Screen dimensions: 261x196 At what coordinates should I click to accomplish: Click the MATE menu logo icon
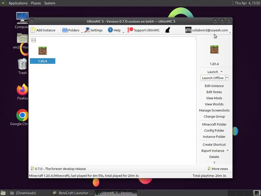tap(4, 3)
